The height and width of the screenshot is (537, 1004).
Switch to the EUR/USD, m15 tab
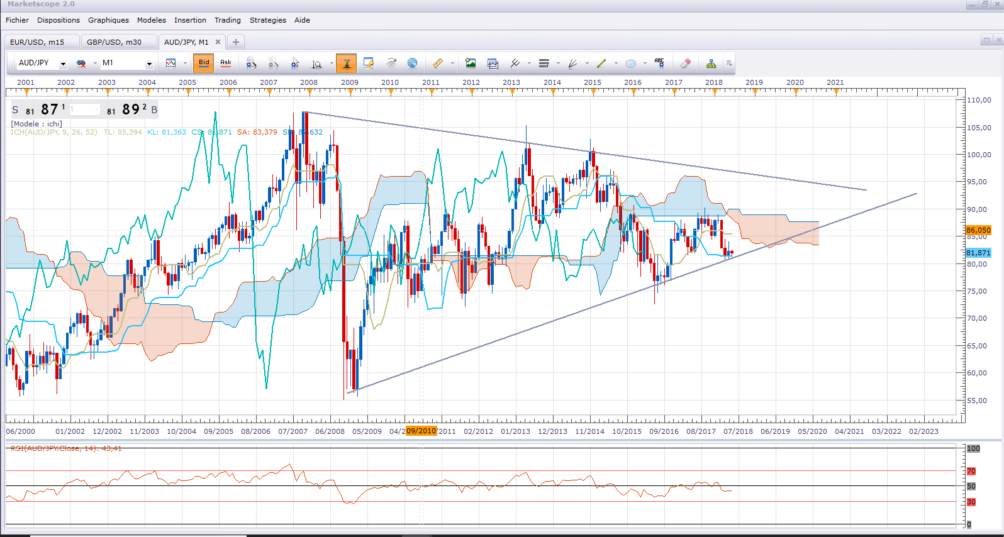point(42,42)
